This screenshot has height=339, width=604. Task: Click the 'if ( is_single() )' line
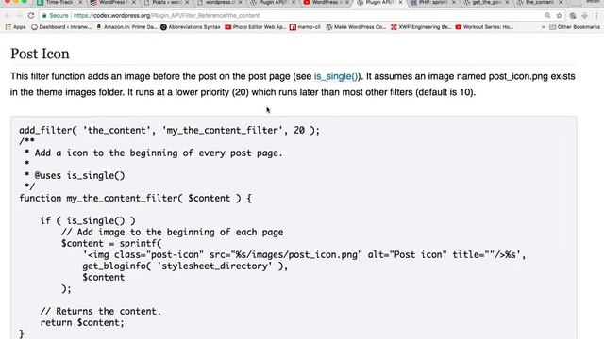point(88,221)
